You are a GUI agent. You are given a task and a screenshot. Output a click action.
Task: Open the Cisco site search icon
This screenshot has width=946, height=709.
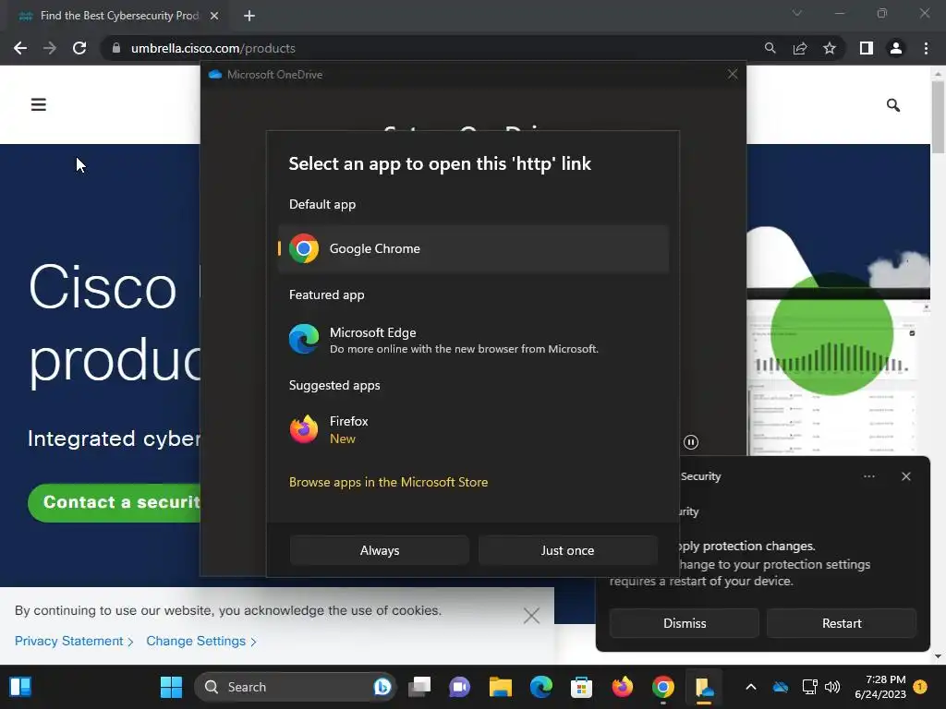[x=893, y=105]
